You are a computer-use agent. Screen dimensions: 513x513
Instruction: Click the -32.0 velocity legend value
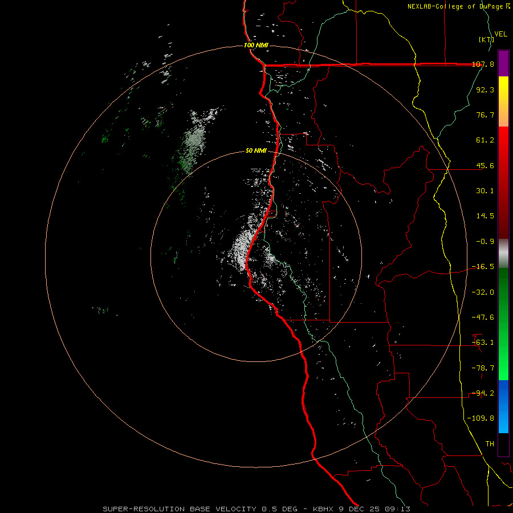coord(483,292)
